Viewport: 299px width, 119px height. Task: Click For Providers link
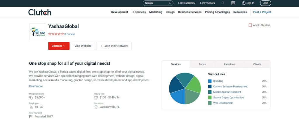[x=207, y=3]
